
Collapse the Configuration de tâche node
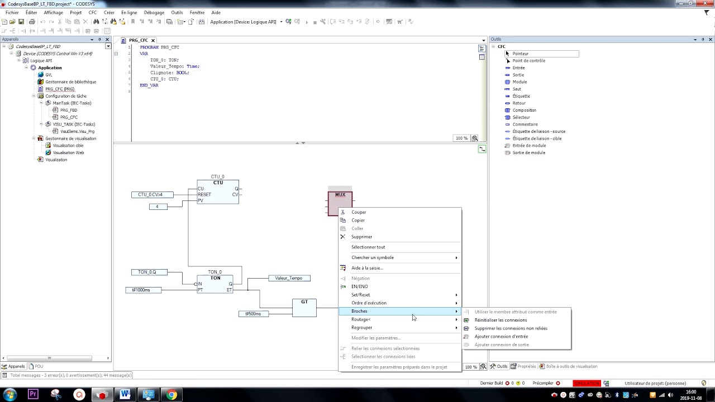click(x=34, y=96)
